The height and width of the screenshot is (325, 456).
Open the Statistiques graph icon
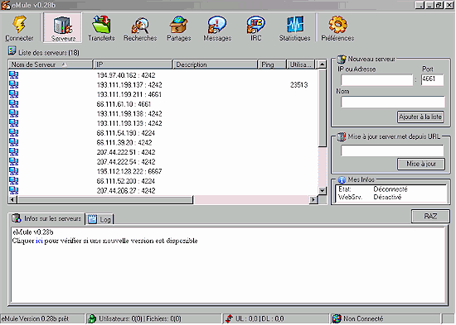[294, 25]
